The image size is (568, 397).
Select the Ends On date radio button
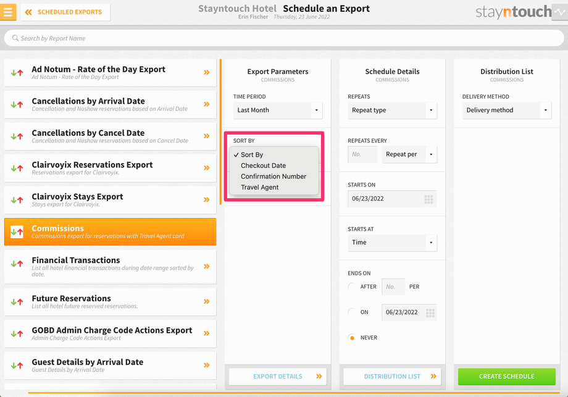pos(352,312)
